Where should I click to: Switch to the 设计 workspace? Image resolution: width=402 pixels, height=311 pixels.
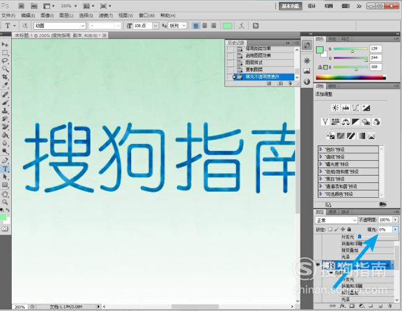tap(312, 6)
